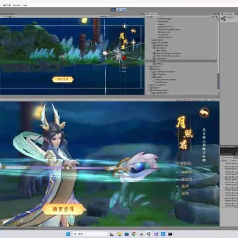Image resolution: width=238 pixels, height=238 pixels.
Task: Click the 月照君 title text in Game view
Action: (x=184, y=132)
